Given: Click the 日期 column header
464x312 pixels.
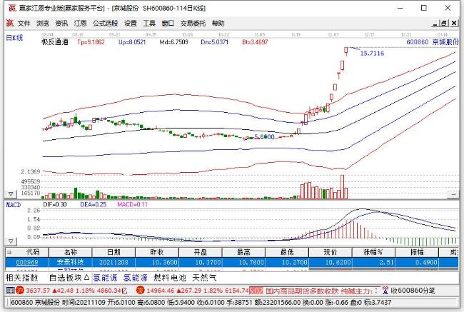Looking at the screenshot, I should click(114, 252).
